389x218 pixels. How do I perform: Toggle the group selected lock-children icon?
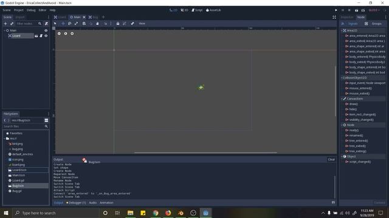(125, 24)
